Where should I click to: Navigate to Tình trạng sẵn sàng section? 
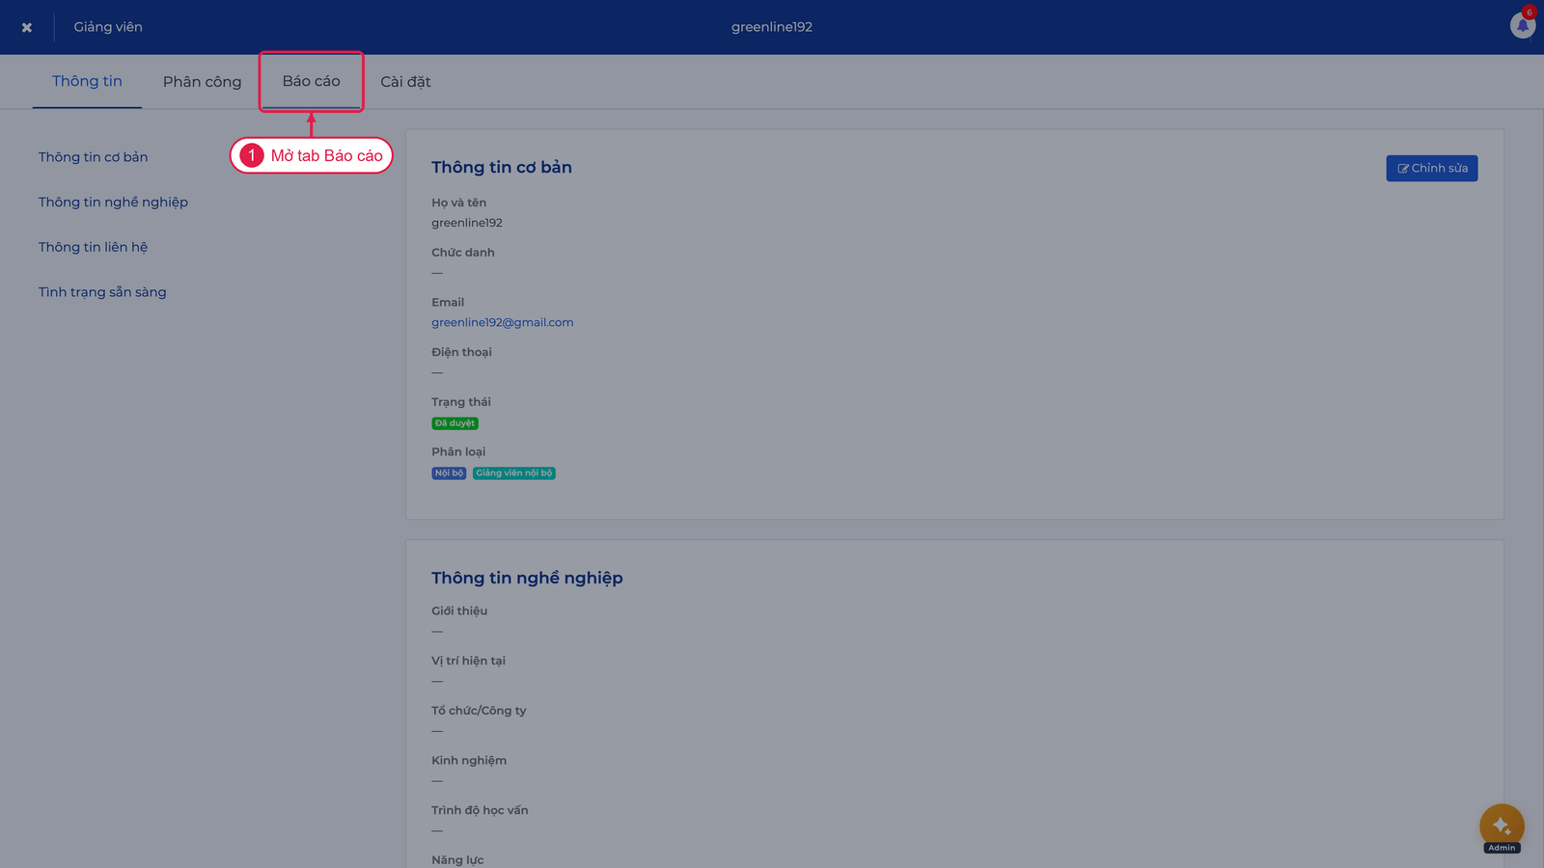pyautogui.click(x=102, y=292)
